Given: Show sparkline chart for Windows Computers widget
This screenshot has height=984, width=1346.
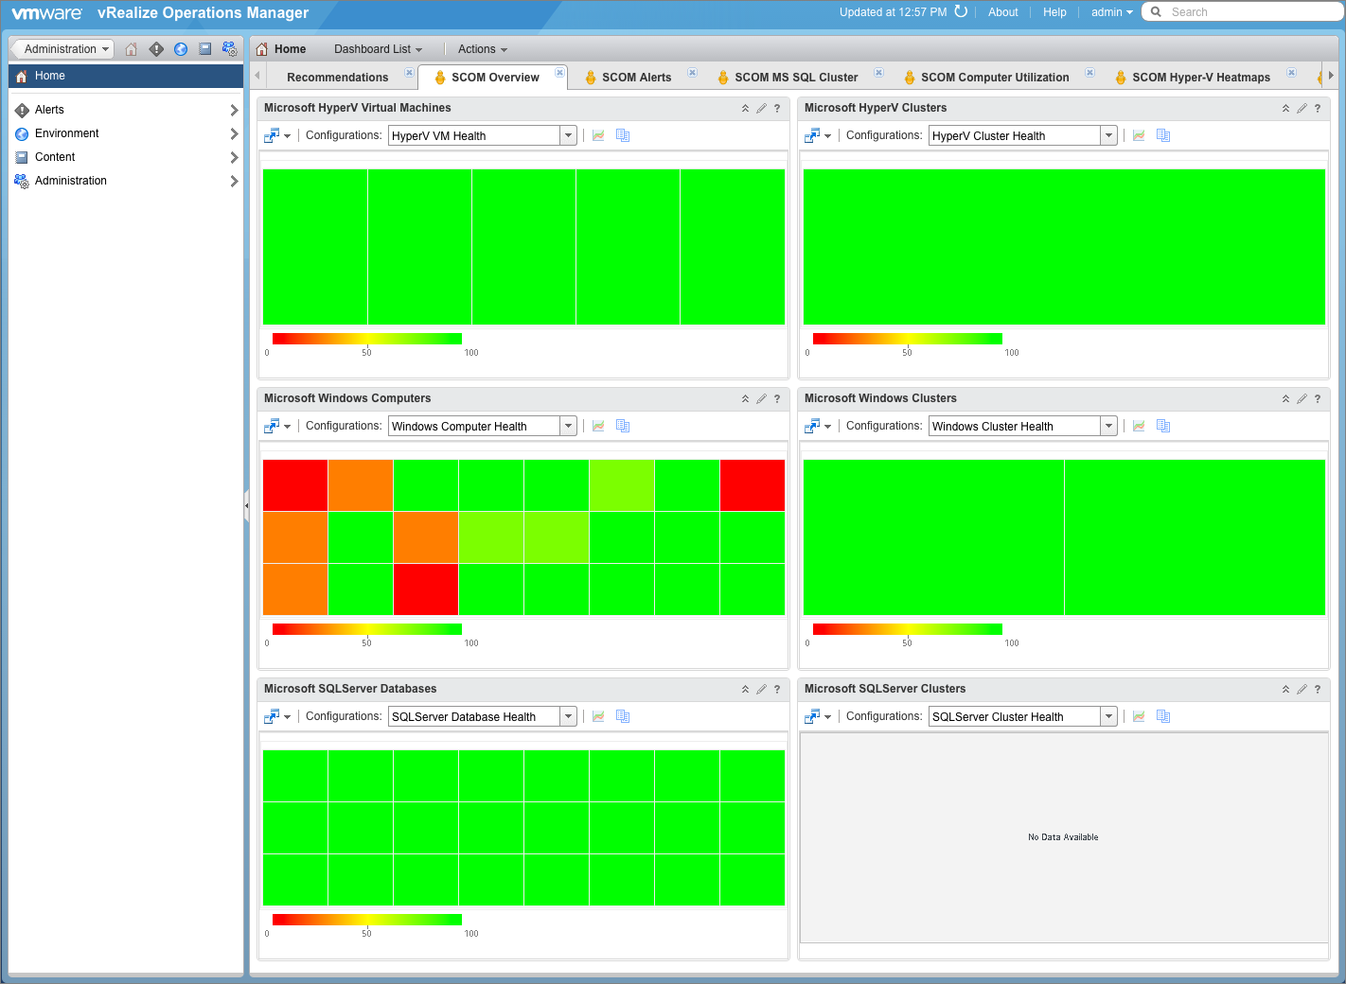Looking at the screenshot, I should pyautogui.click(x=598, y=427).
